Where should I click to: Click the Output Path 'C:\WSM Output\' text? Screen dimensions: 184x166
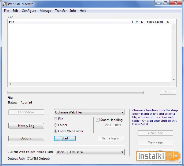pos(39,158)
